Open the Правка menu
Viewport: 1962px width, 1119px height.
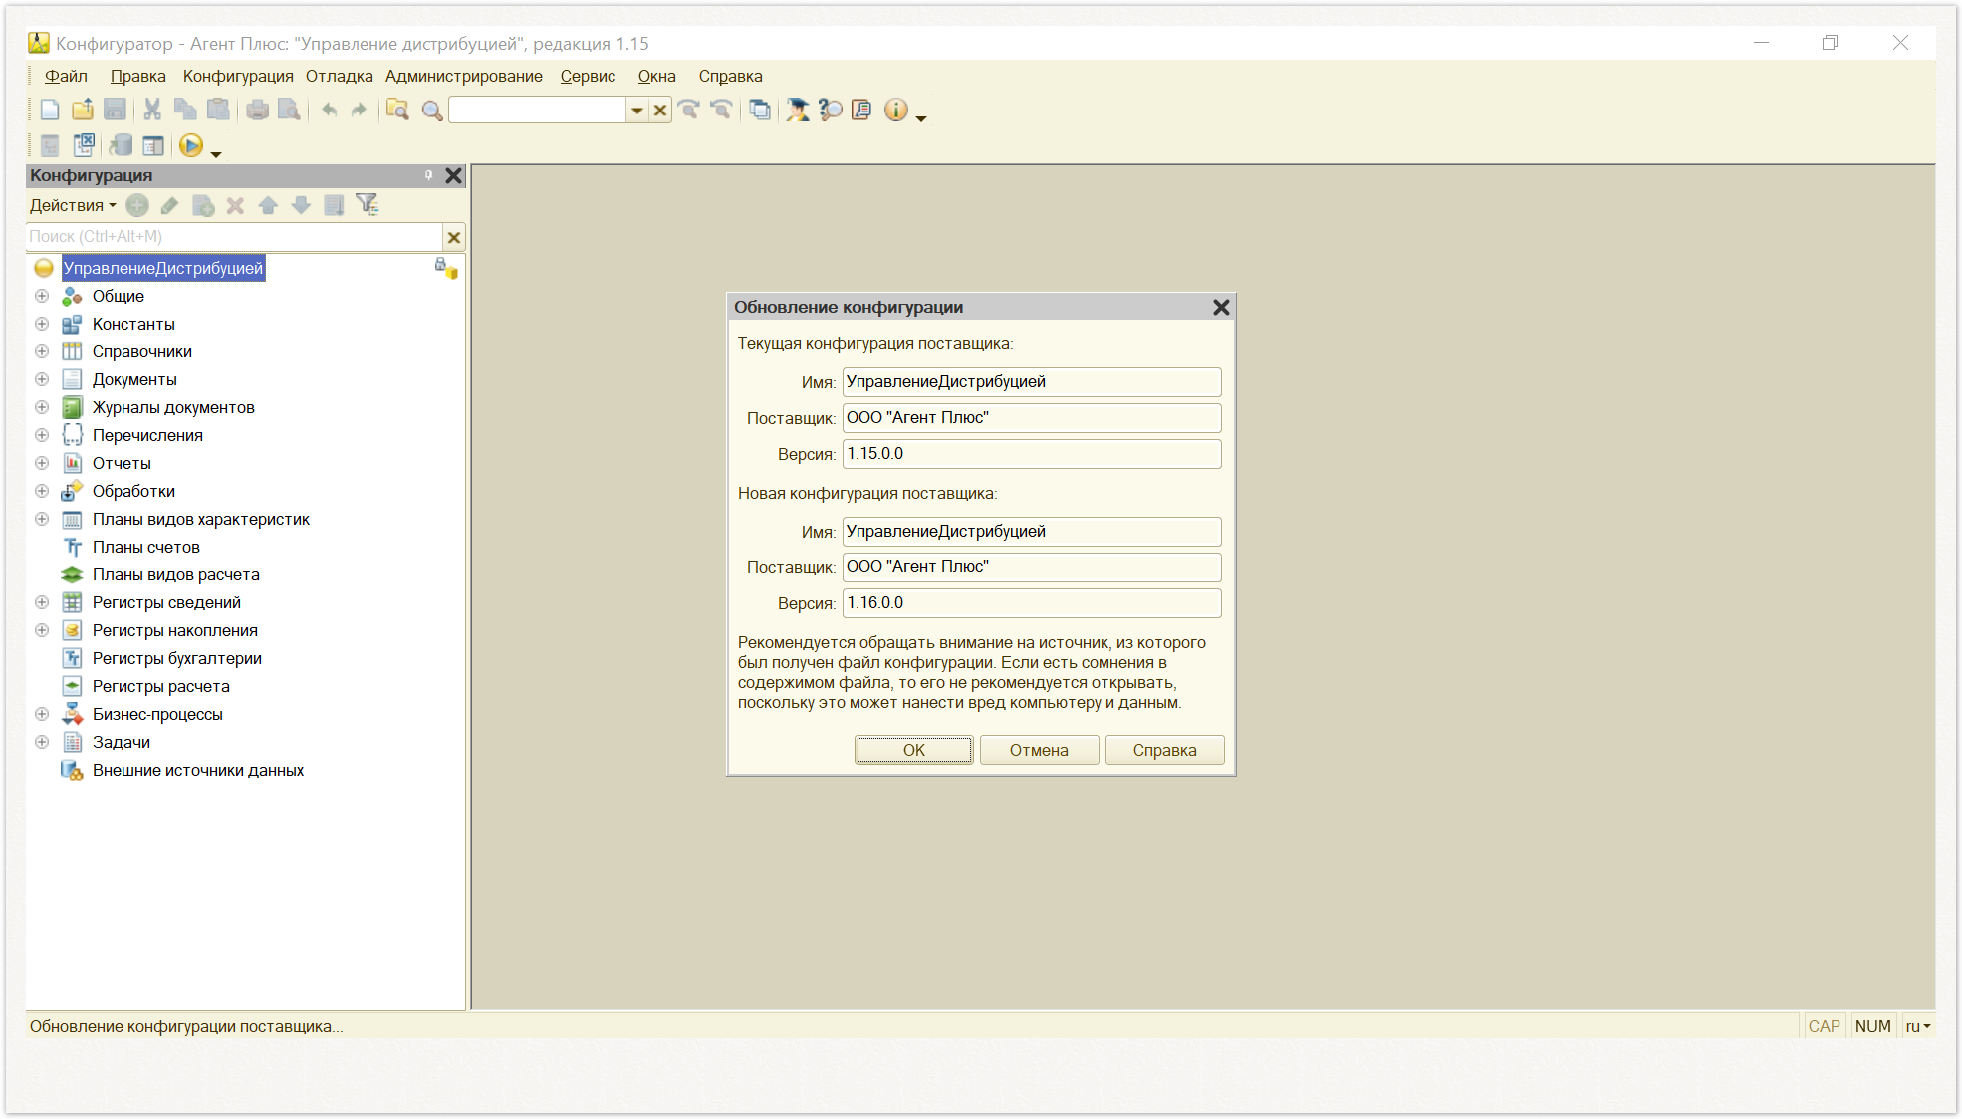[x=137, y=76]
